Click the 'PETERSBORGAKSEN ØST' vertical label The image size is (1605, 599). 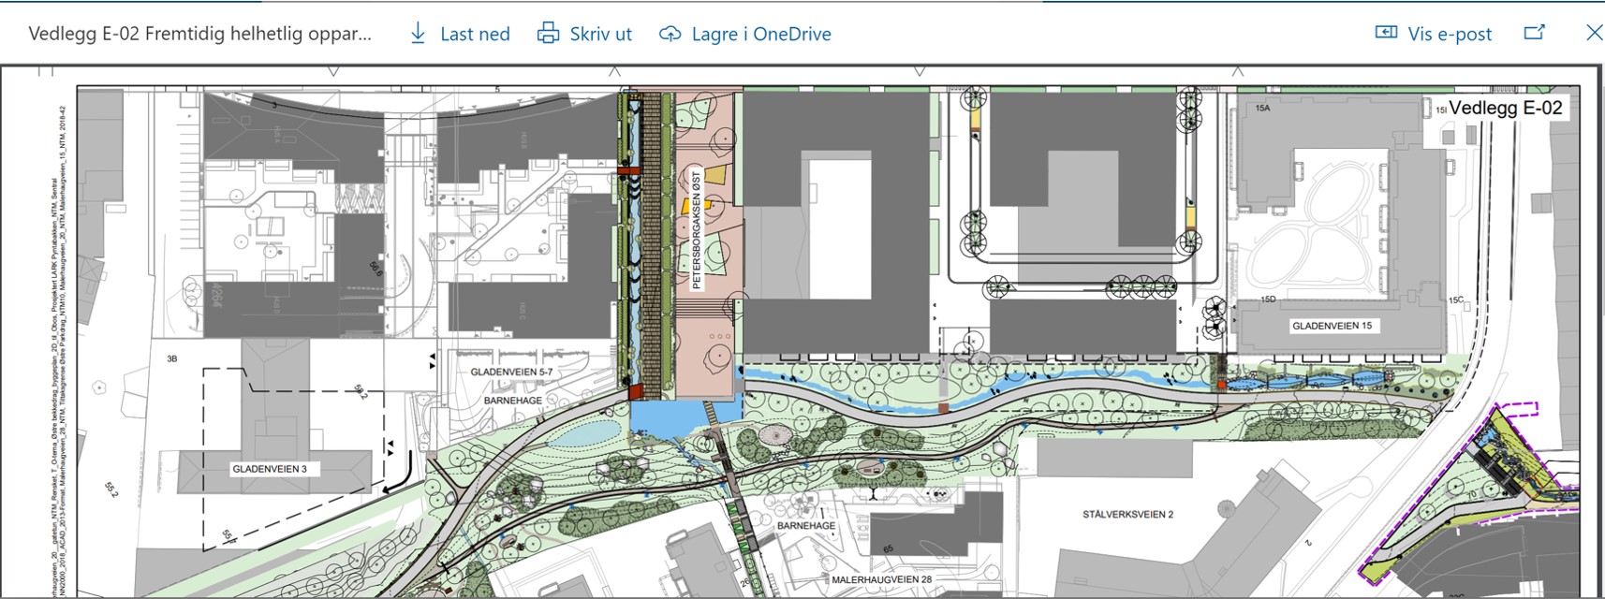pos(697,229)
